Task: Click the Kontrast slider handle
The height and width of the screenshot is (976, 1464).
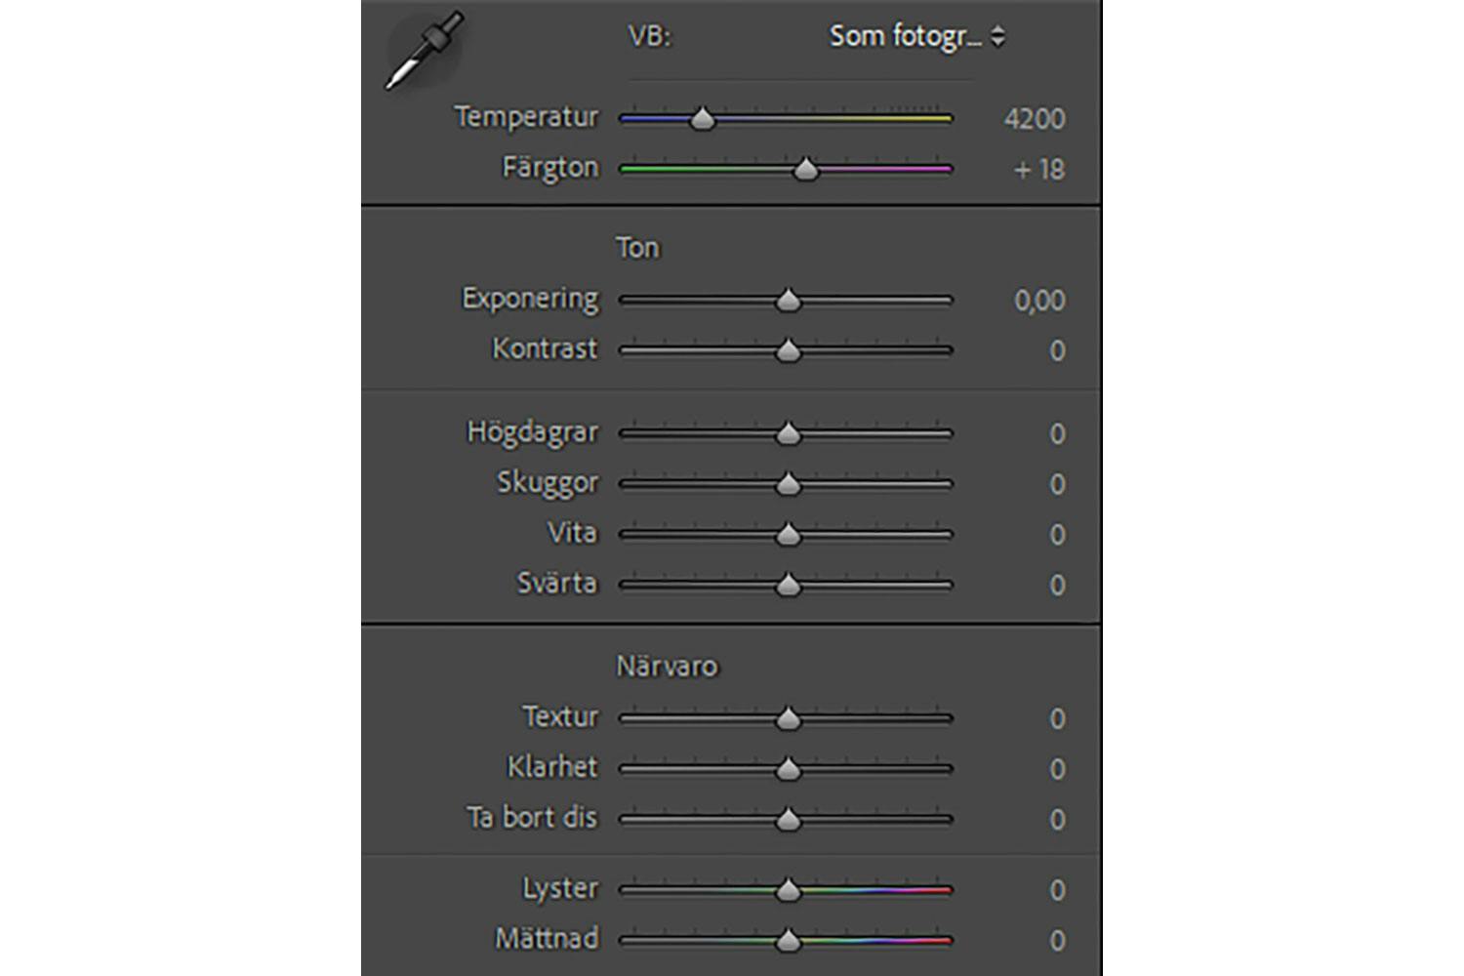Action: pyautogui.click(x=788, y=350)
